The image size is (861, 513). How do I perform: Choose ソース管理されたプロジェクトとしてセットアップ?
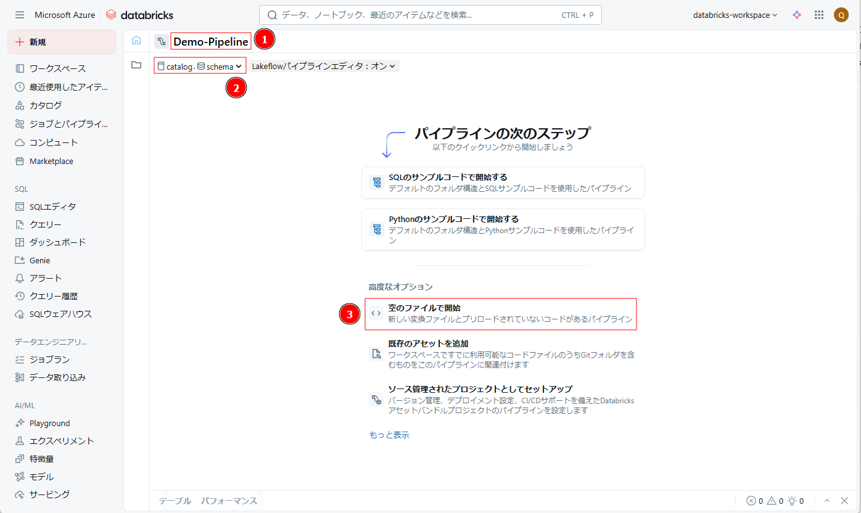pos(503,400)
